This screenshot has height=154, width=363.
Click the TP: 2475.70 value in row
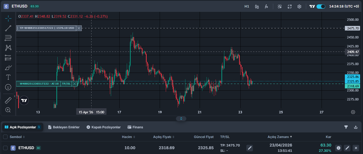click(230, 145)
